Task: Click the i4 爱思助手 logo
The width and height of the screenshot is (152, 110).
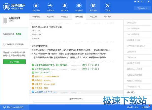Action: click(x=14, y=7)
